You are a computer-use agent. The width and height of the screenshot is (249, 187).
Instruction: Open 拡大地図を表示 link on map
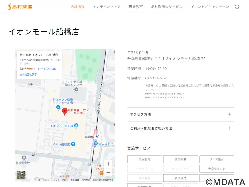28,74
